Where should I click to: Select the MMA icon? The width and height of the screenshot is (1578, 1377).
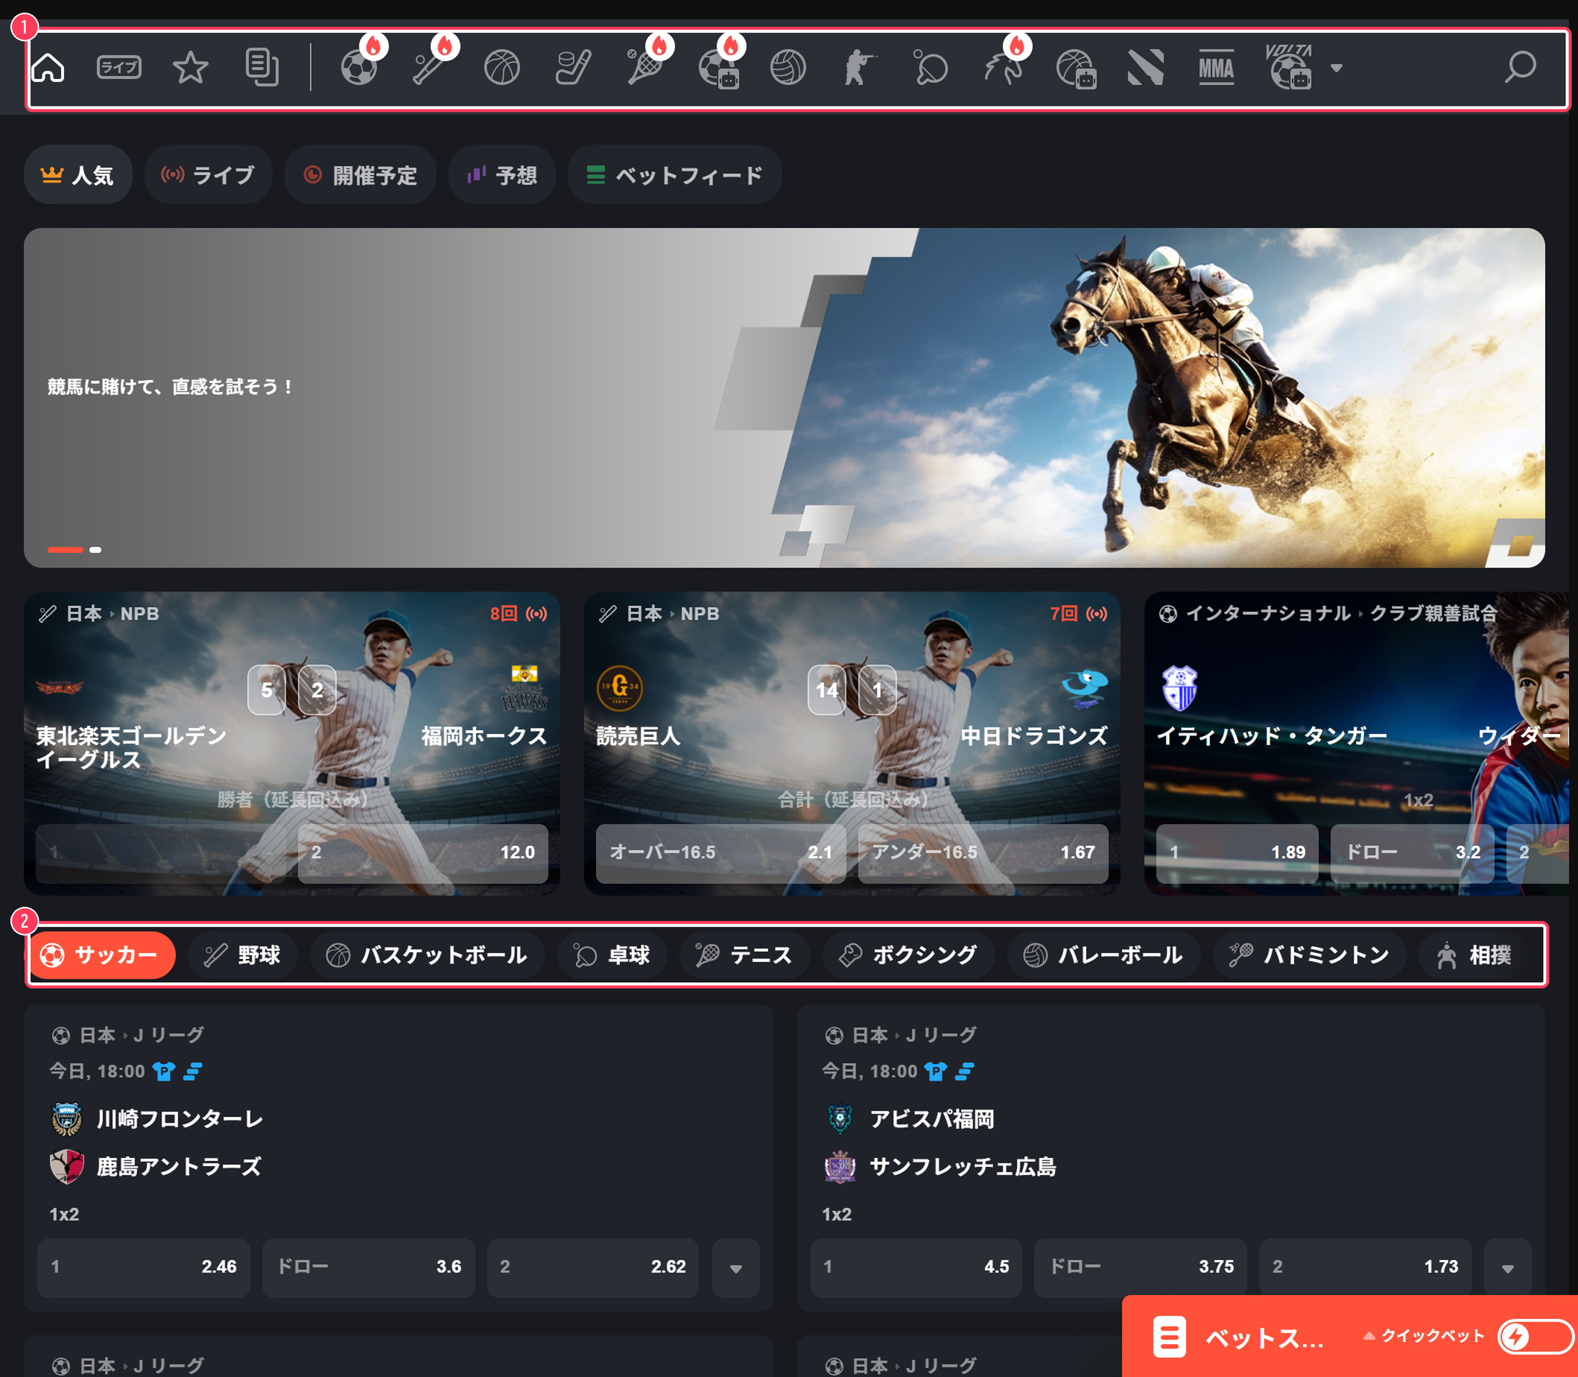point(1217,68)
